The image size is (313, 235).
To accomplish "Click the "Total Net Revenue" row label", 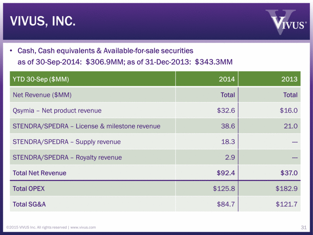I will click(40, 173).
